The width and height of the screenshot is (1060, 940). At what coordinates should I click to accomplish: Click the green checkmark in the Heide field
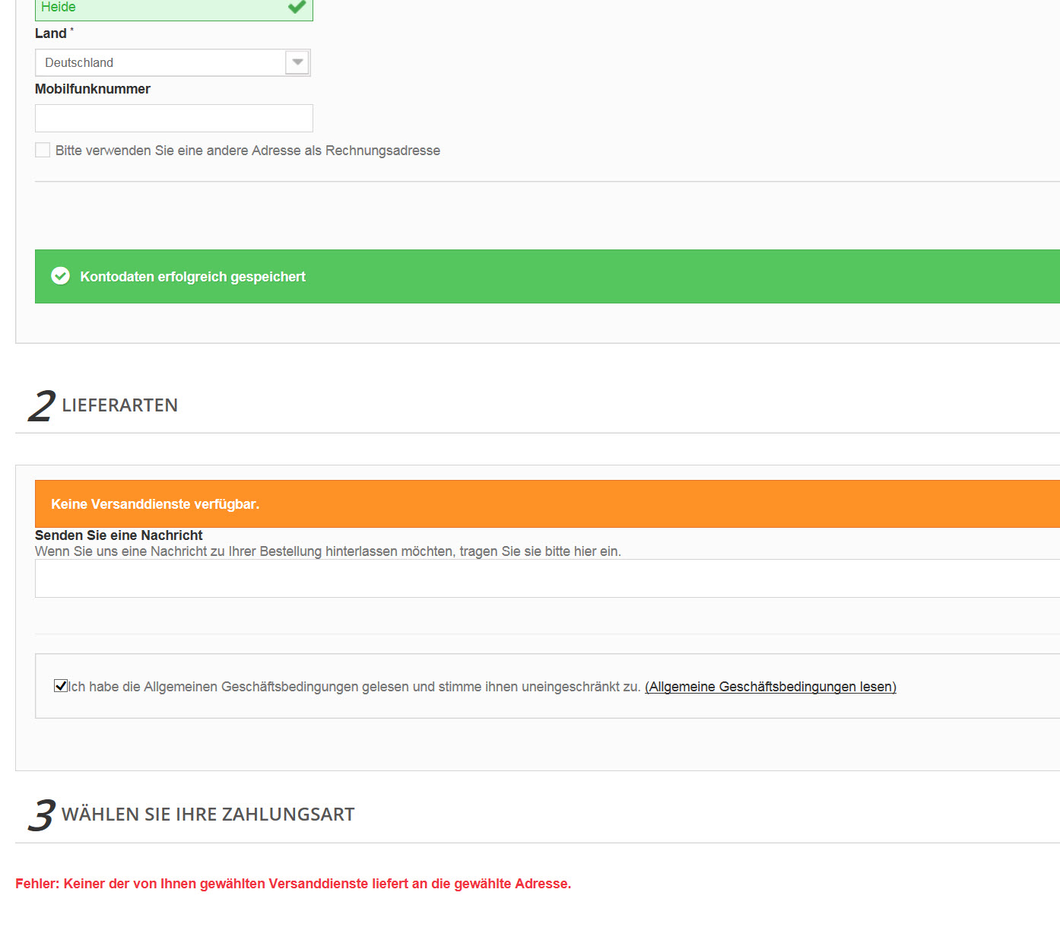pos(297,7)
